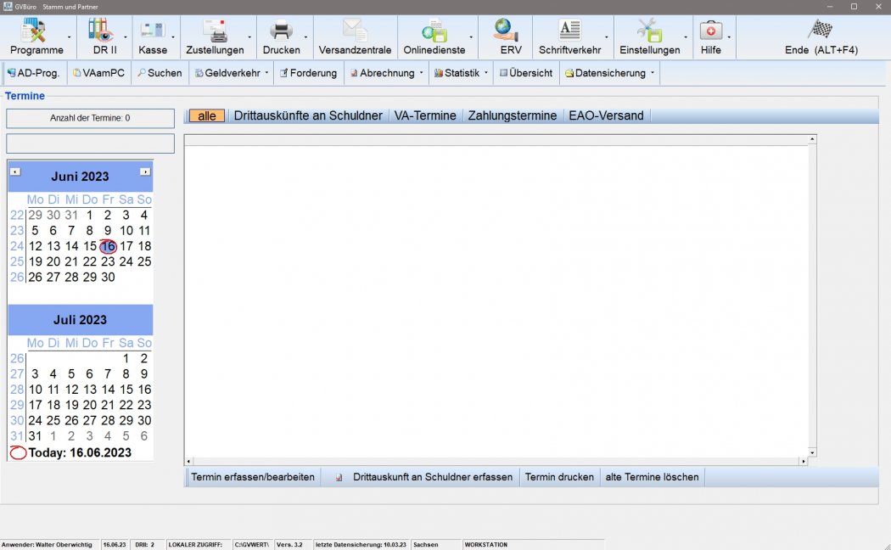
Task: Select June 23 in the calendar
Action: pyautogui.click(x=108, y=261)
